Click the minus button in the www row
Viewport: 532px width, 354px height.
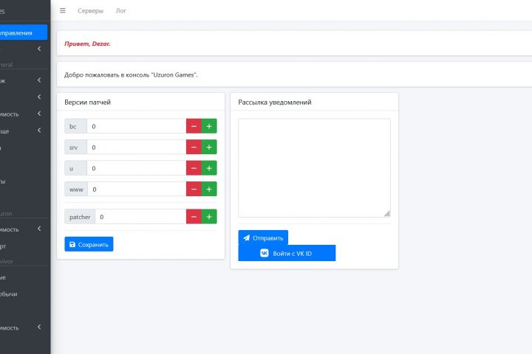pyautogui.click(x=194, y=190)
